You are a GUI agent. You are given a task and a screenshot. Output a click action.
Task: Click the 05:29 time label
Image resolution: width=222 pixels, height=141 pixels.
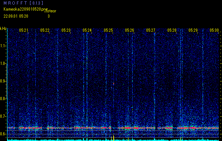tap(193, 30)
